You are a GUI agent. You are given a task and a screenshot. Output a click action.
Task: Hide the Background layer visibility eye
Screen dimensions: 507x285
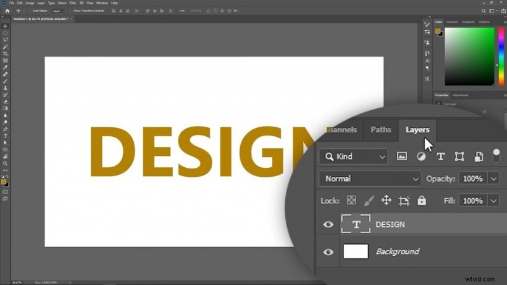point(328,251)
